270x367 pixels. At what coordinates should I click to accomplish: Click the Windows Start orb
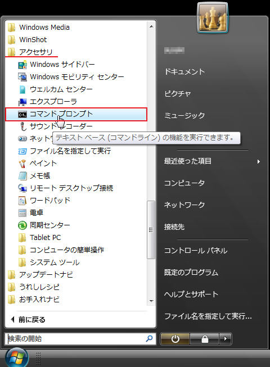[x=17, y=358]
